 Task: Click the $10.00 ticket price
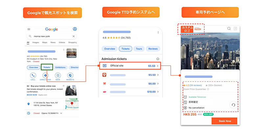coord(152,92)
